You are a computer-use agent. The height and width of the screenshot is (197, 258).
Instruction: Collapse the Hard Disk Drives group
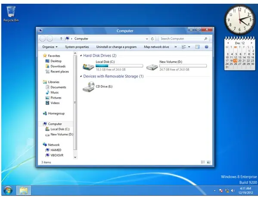point(81,55)
